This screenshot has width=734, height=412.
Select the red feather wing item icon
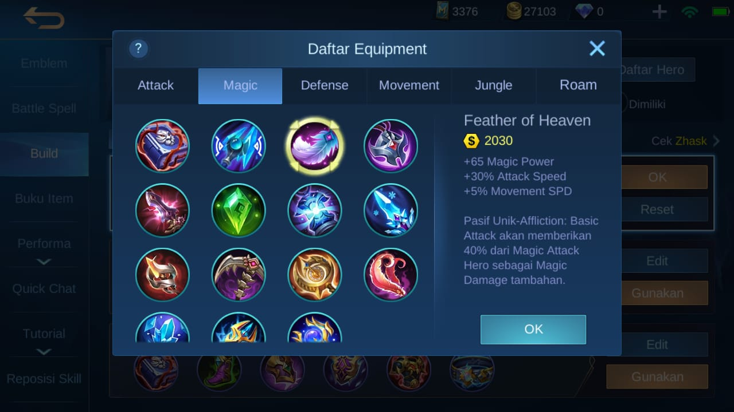(x=391, y=275)
